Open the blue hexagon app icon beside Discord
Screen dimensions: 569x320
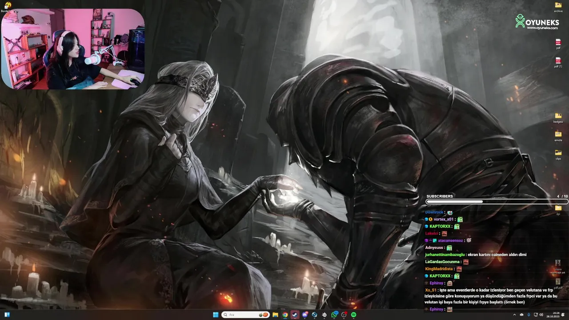pyautogui.click(x=314, y=315)
